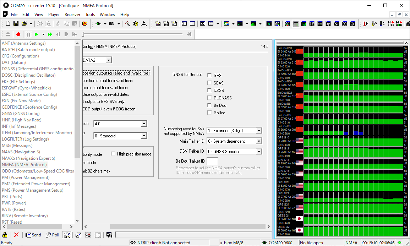This screenshot has height=246, width=410.
Task: Open the Edit menu
Action: coord(26,15)
